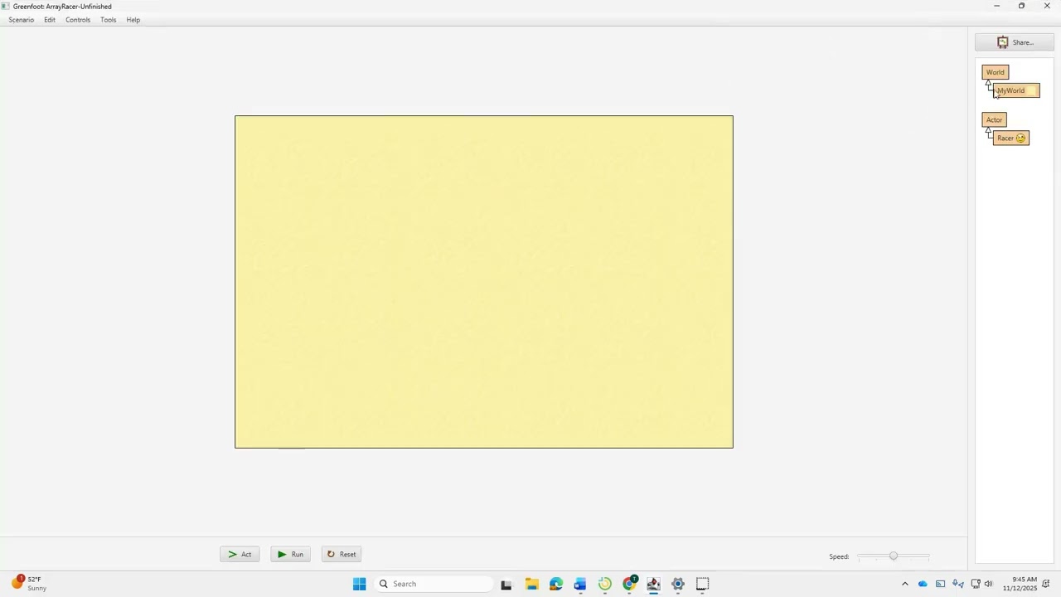
Task: Reset the scenario
Action: (x=342, y=554)
